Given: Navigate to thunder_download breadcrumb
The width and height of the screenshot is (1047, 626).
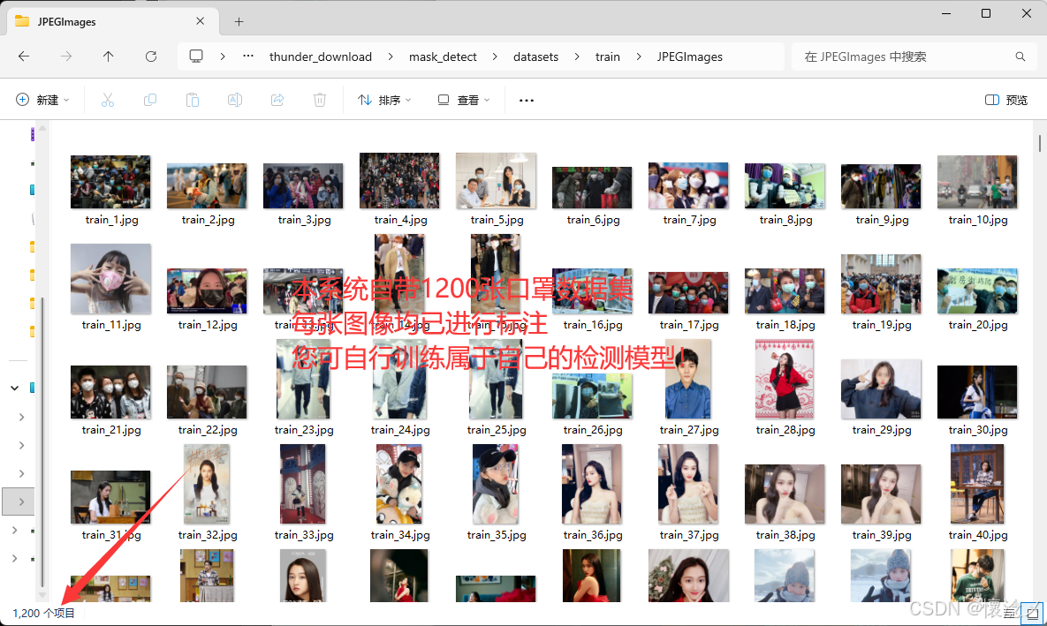Looking at the screenshot, I should pos(321,57).
